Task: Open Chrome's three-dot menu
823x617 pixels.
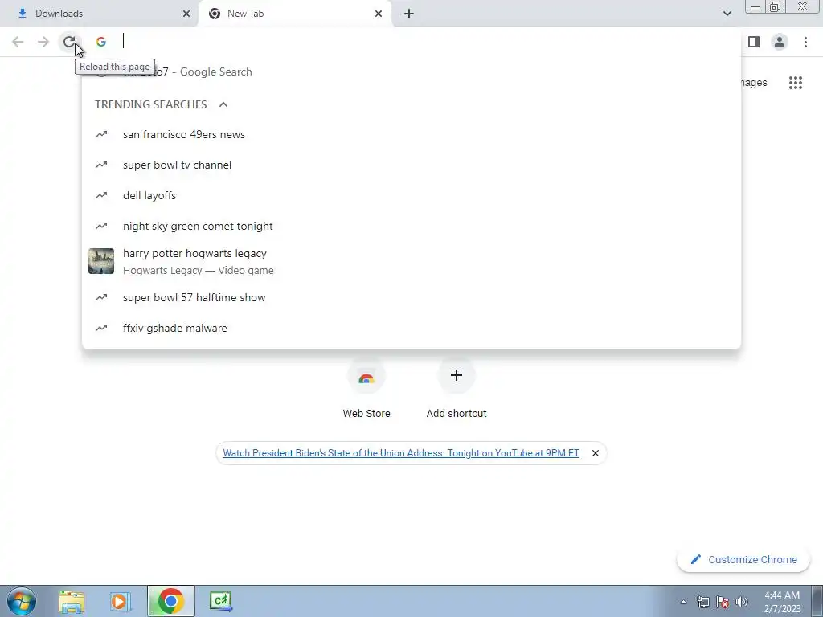Action: (805, 42)
